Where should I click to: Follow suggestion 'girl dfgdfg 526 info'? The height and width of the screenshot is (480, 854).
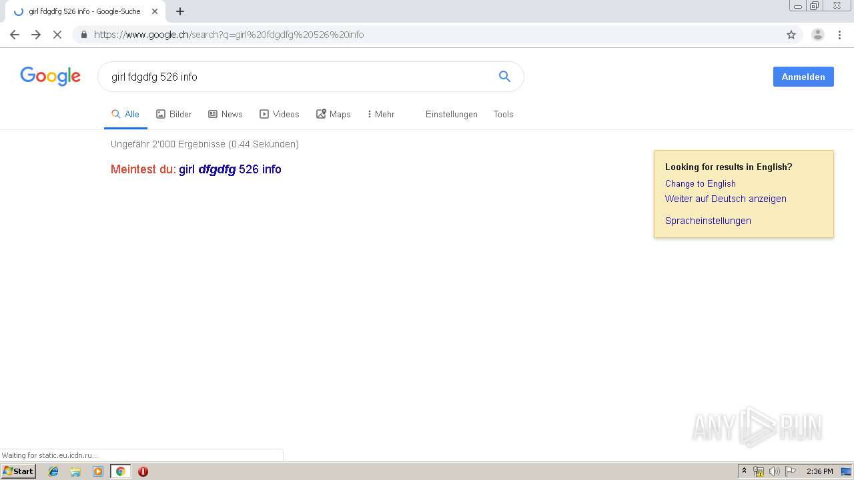[230, 169]
